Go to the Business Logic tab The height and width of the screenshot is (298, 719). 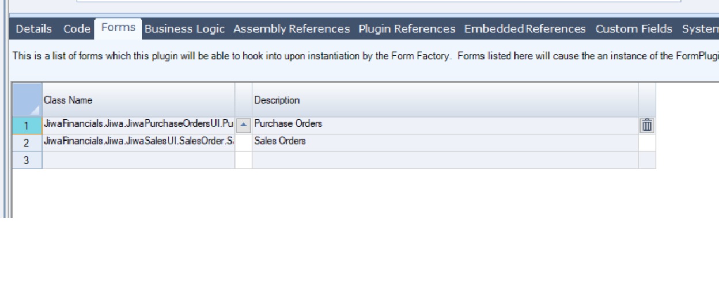point(184,29)
